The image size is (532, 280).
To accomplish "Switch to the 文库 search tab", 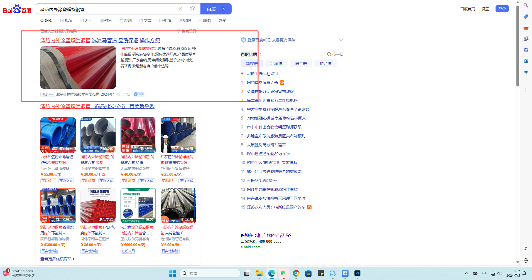I will (x=145, y=21).
